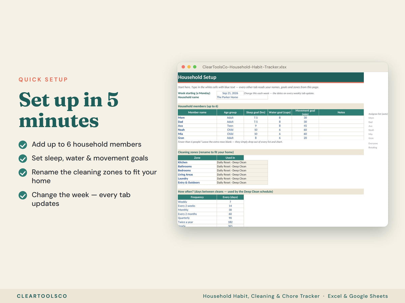Screen dimensions: 405x303
Task: Select the member name cell "Noah" in the members table
Action: pyautogui.click(x=197, y=130)
